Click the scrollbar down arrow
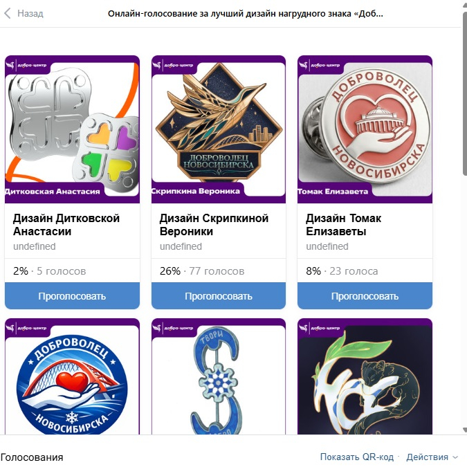This screenshot has width=467, height=476. click(x=464, y=430)
